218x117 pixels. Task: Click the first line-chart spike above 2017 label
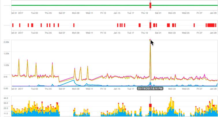(x=19, y=59)
